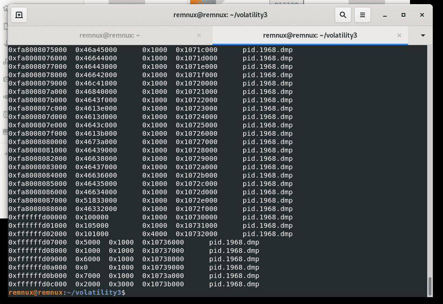Minimize the terminal window
The image size is (443, 304).
click(x=385, y=15)
